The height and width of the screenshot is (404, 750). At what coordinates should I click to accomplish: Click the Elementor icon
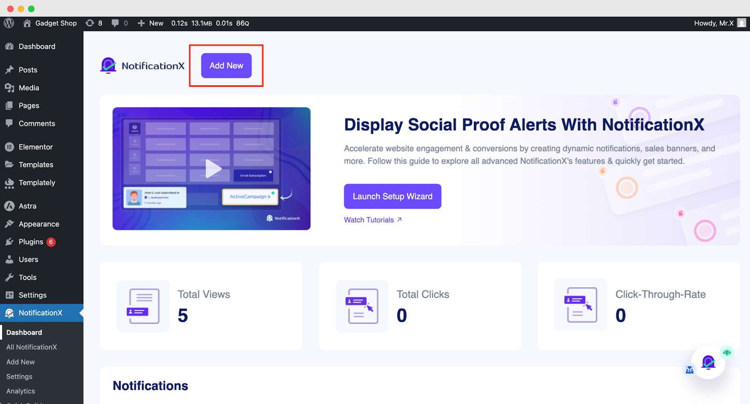tap(9, 147)
